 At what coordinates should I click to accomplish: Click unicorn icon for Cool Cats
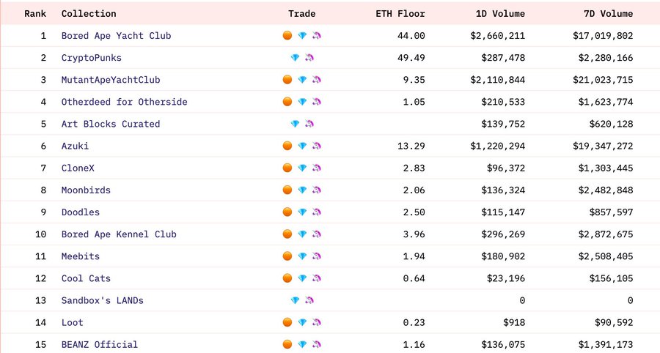click(x=317, y=279)
